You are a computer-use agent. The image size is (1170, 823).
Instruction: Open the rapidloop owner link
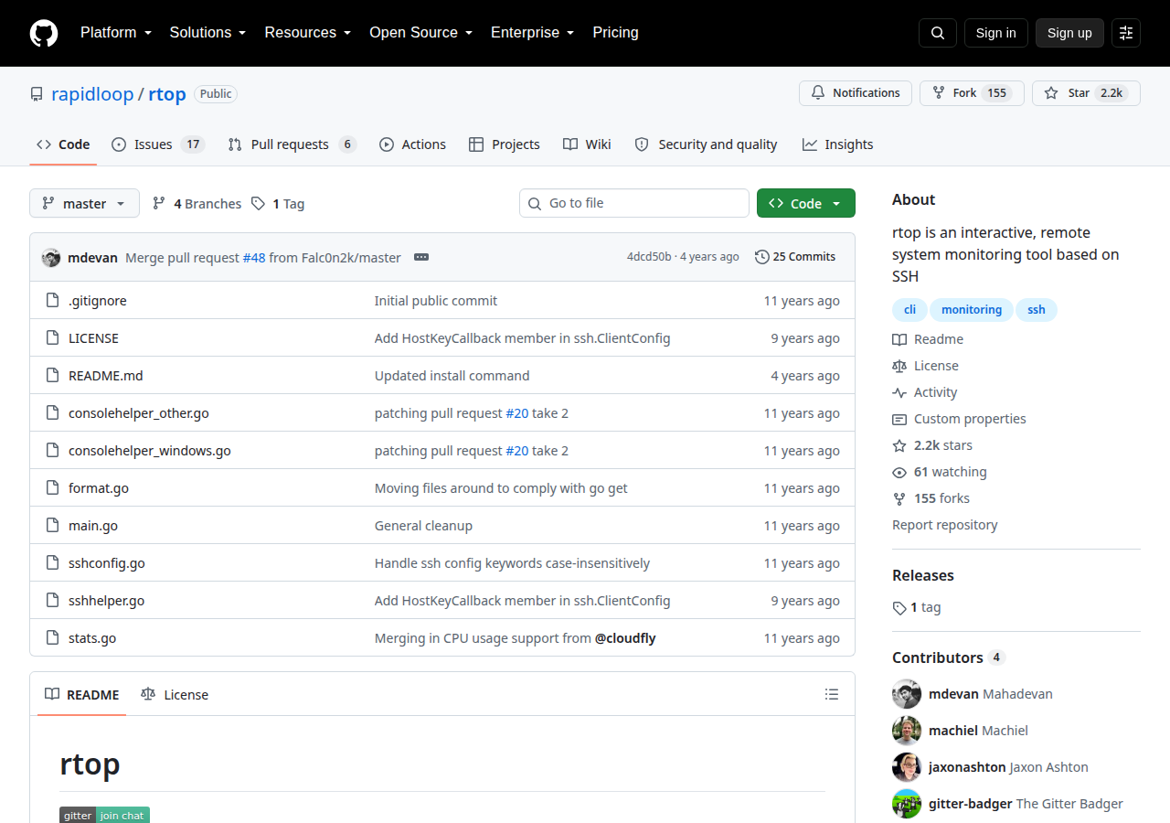pyautogui.click(x=92, y=94)
